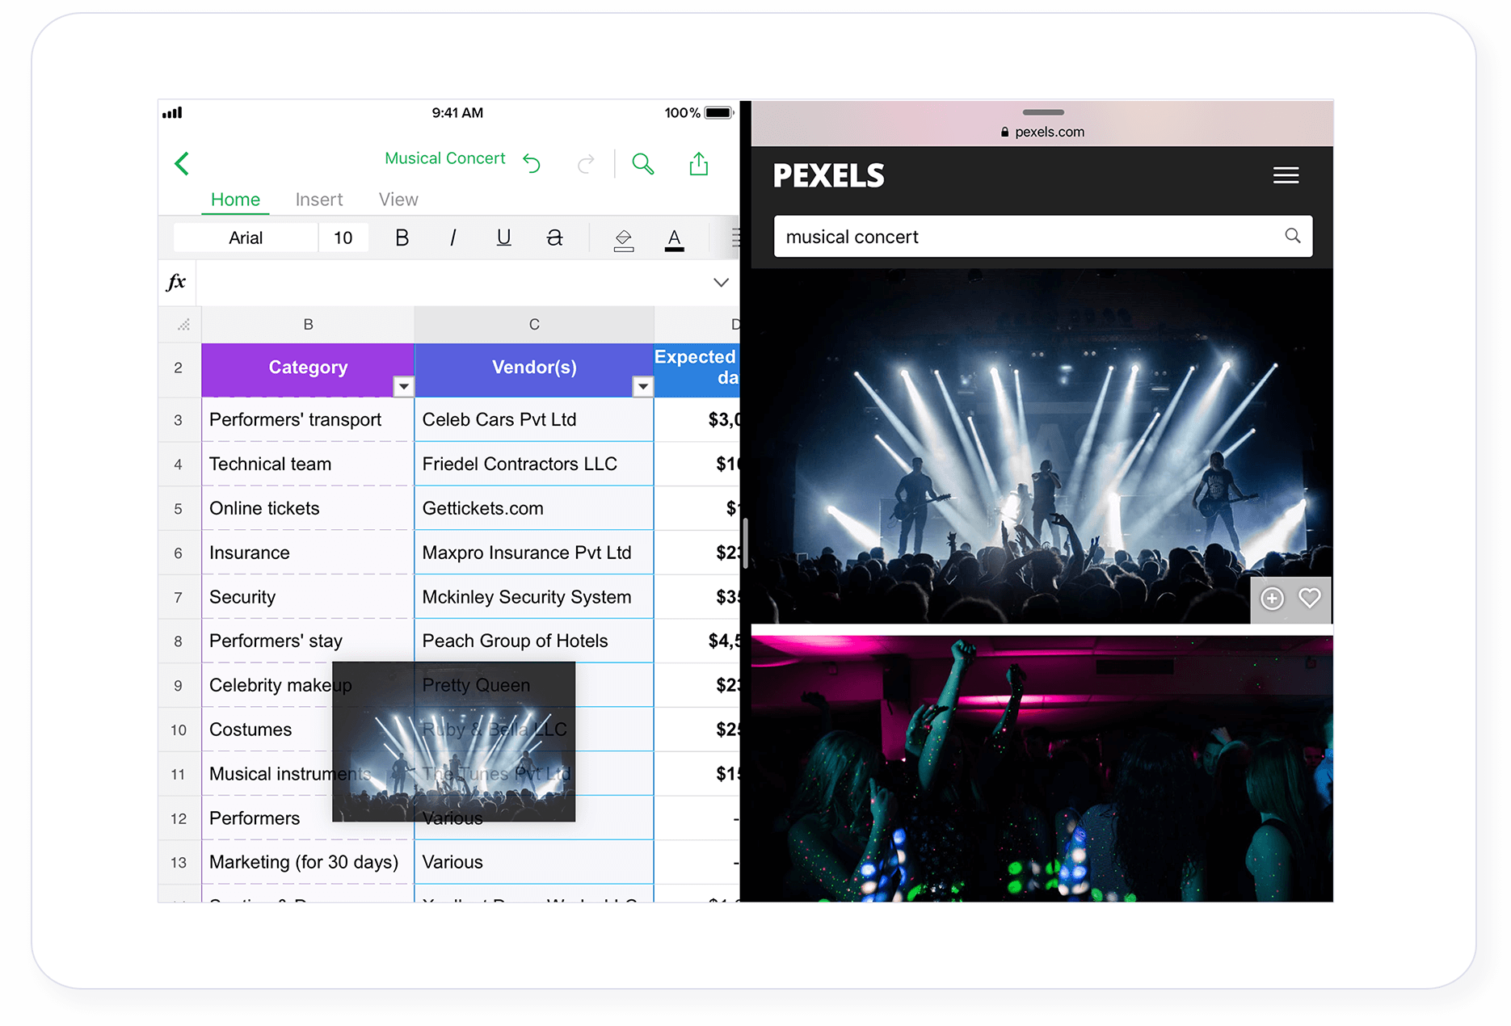
Task: Undo the last spreadsheet action
Action: coord(532,164)
